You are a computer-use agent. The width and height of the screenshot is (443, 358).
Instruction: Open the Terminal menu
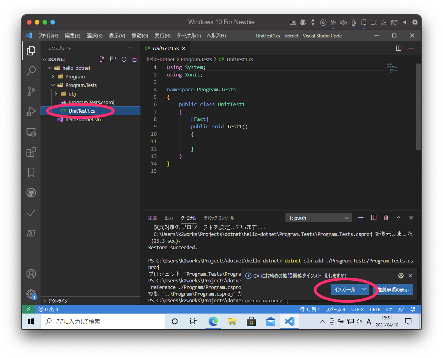(x=189, y=36)
